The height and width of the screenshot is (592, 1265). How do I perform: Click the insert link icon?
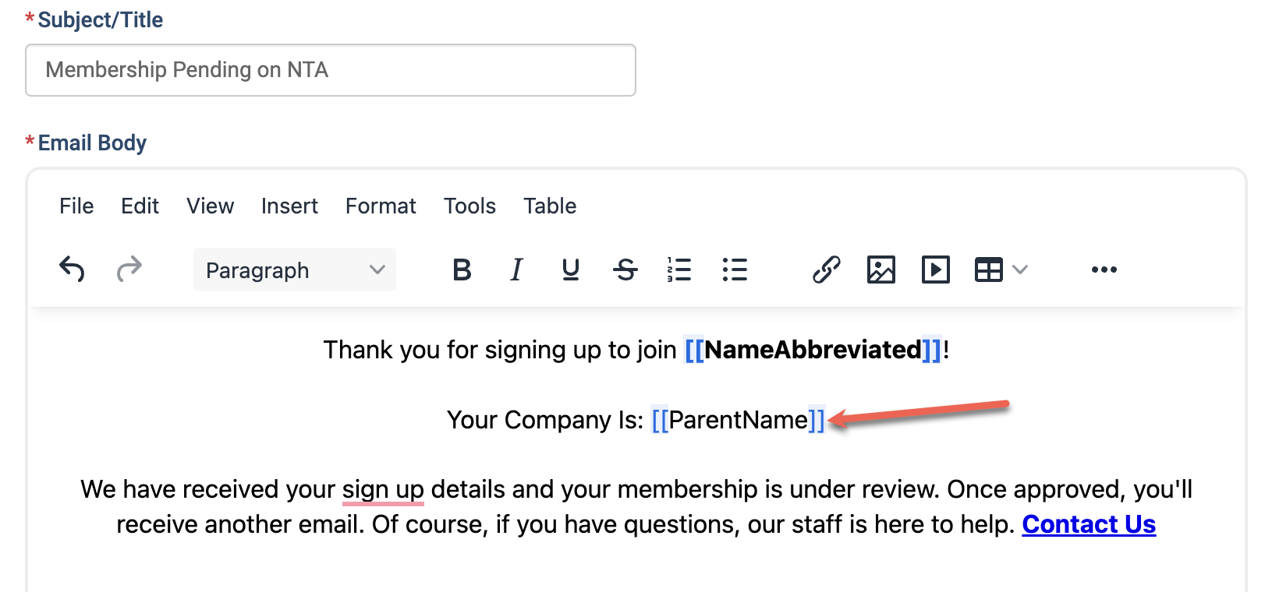pyautogui.click(x=827, y=270)
